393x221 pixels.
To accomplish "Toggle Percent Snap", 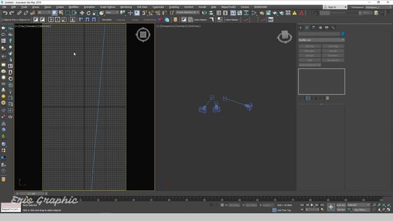I will click(x=158, y=13).
